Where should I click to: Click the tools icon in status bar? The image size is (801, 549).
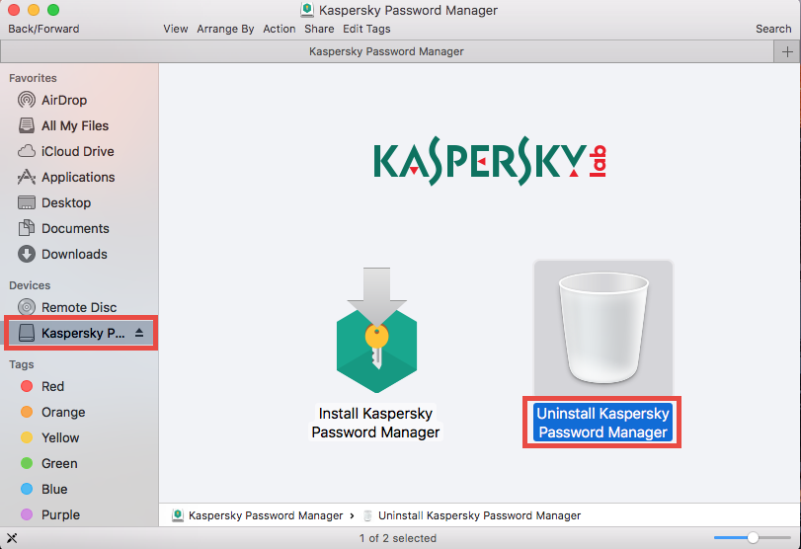point(12,538)
